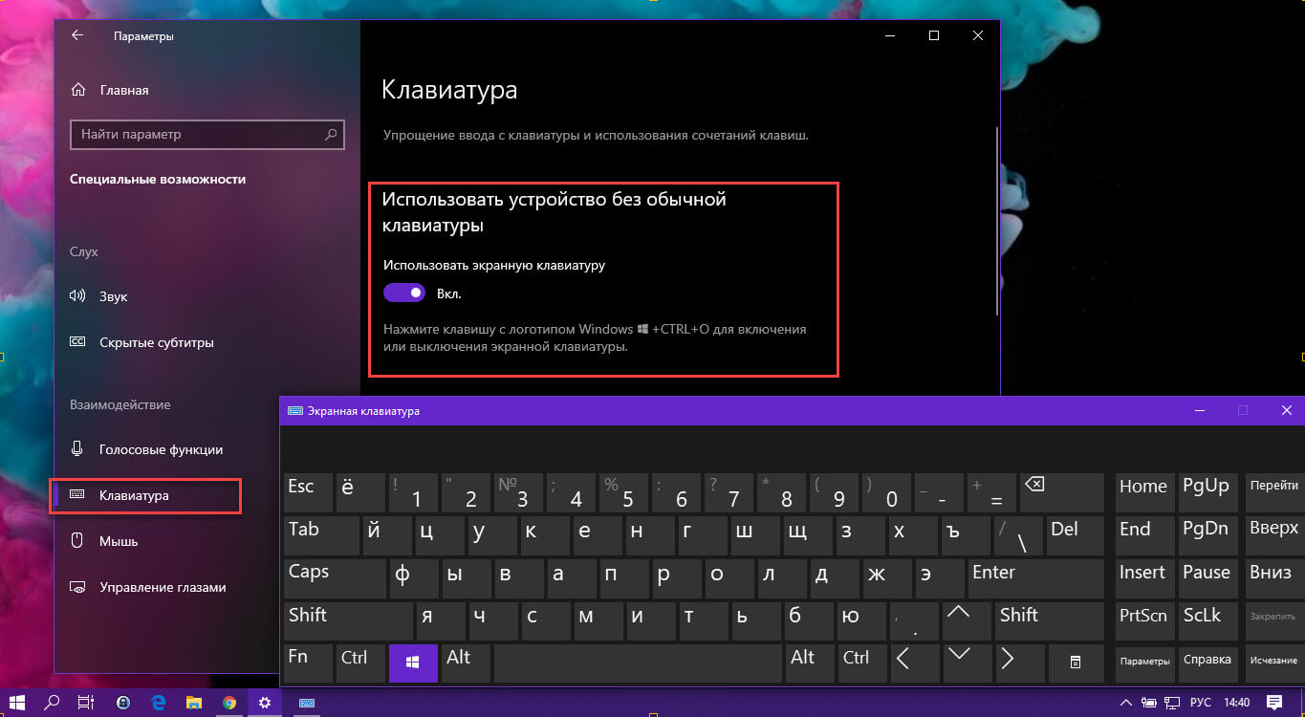The image size is (1305, 717).
Task: Tap the Home key
Action: 1144,491
